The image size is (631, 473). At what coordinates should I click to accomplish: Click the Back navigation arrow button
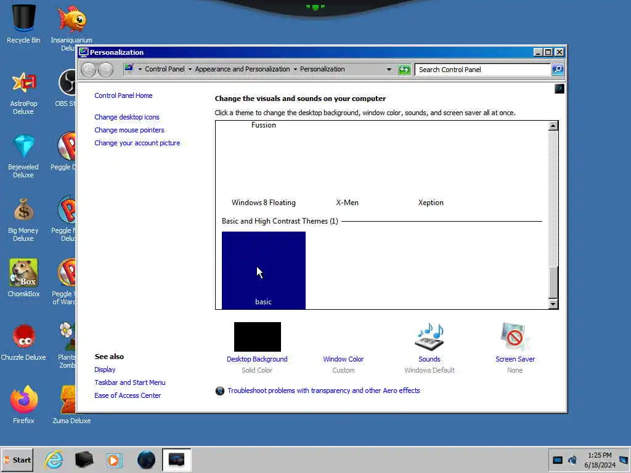[89, 70]
